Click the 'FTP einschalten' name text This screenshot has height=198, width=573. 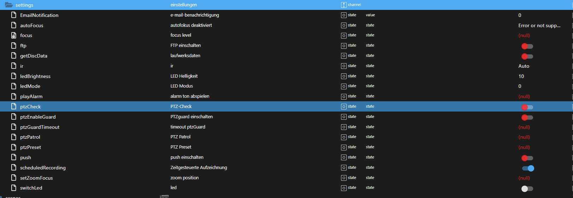coord(186,46)
